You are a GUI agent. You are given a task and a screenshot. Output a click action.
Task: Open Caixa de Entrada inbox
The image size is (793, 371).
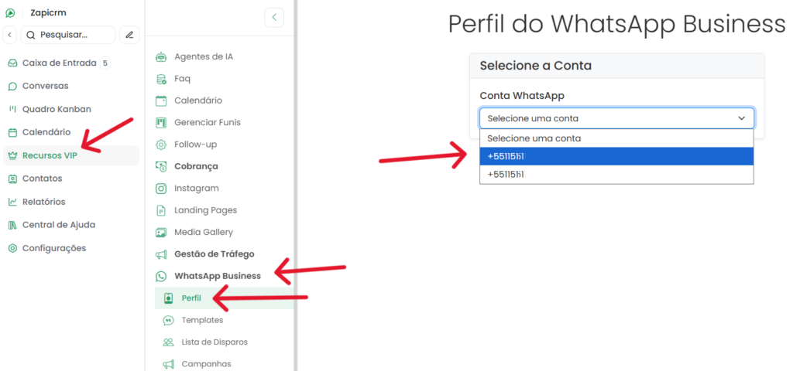(x=59, y=63)
